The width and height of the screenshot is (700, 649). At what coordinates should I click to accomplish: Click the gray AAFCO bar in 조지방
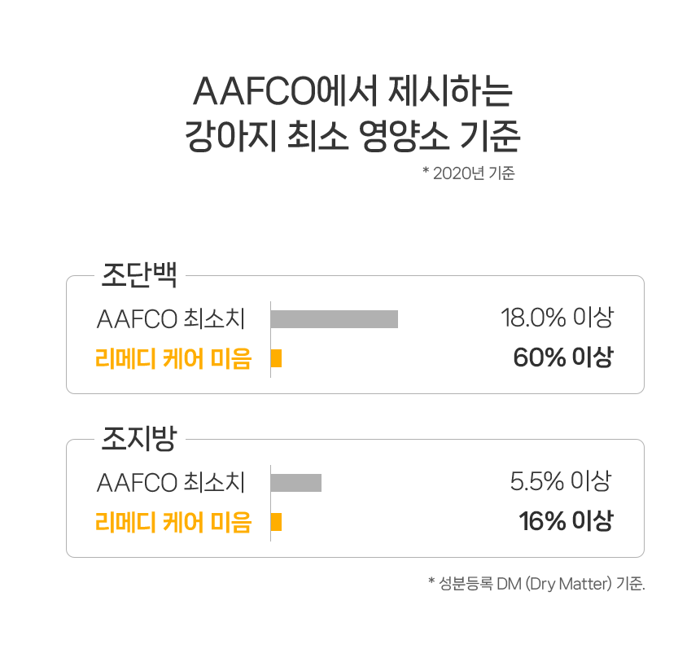[x=296, y=483]
